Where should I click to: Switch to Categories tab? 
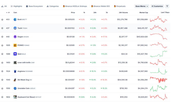(x=53, y=6)
